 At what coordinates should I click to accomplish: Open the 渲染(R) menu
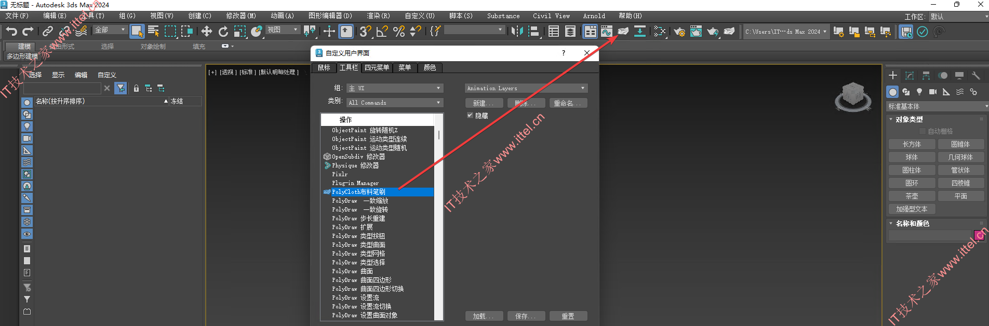coord(378,16)
